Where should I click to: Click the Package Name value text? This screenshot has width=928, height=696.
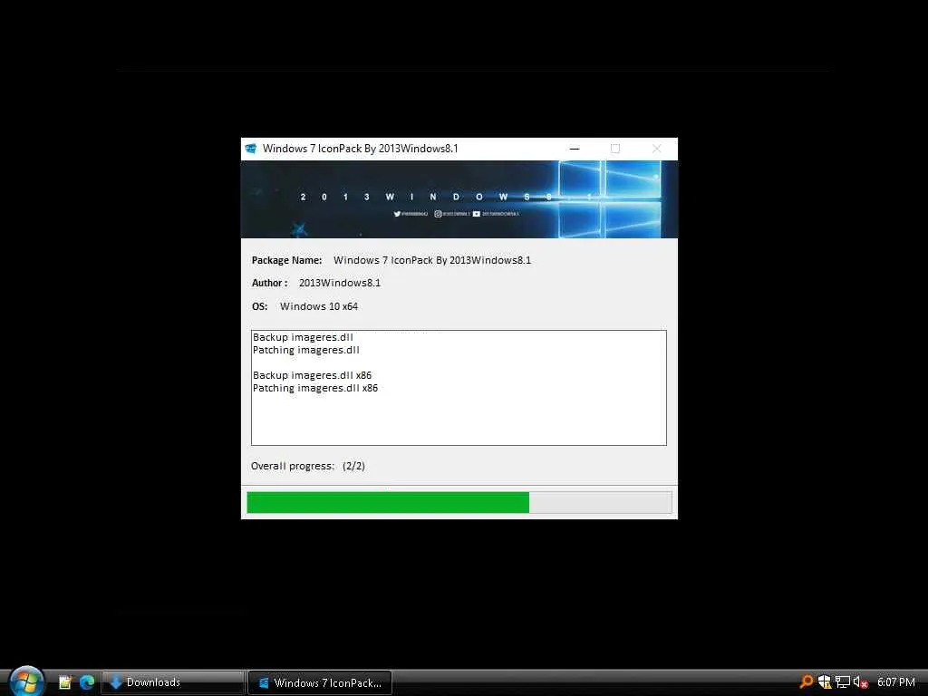tap(432, 260)
